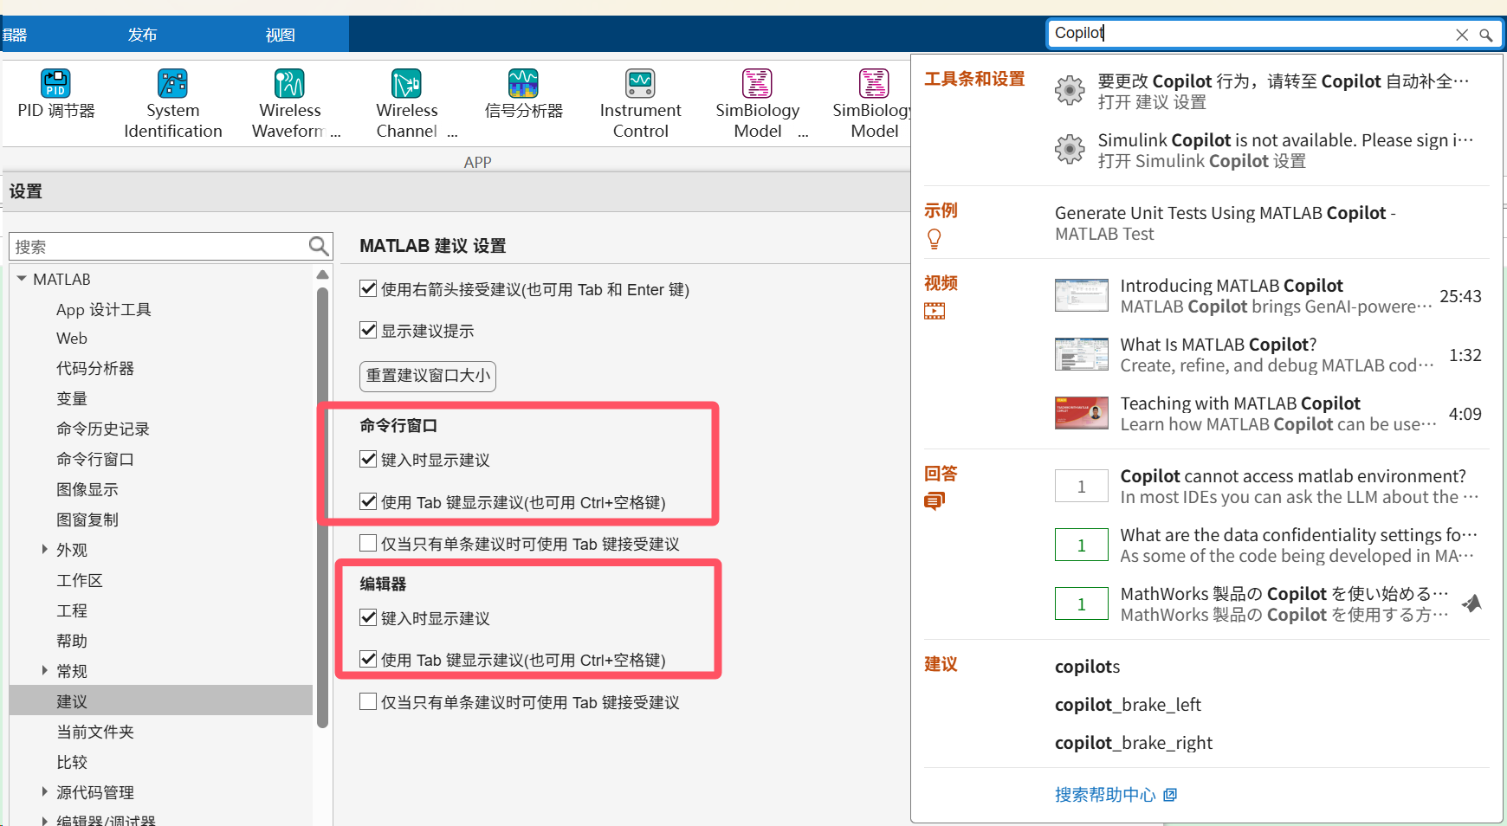
Task: Click the 回答 chat bubble icon
Action: [x=935, y=501]
